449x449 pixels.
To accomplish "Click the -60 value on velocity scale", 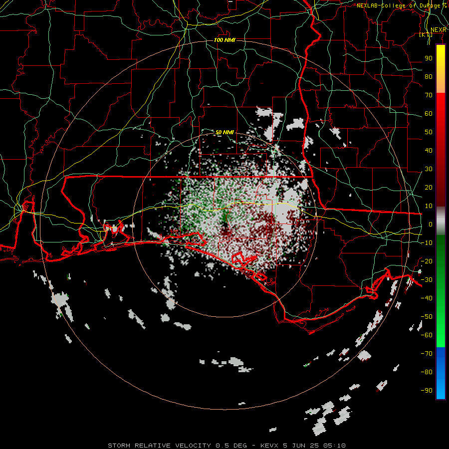I will [x=427, y=335].
